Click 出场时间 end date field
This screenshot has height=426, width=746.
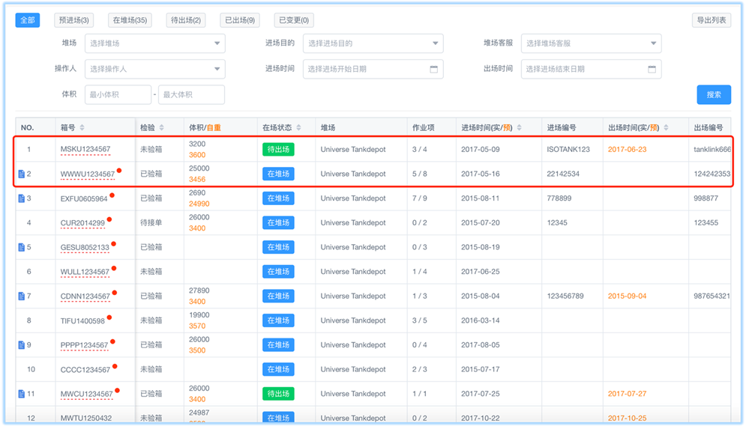coord(591,69)
